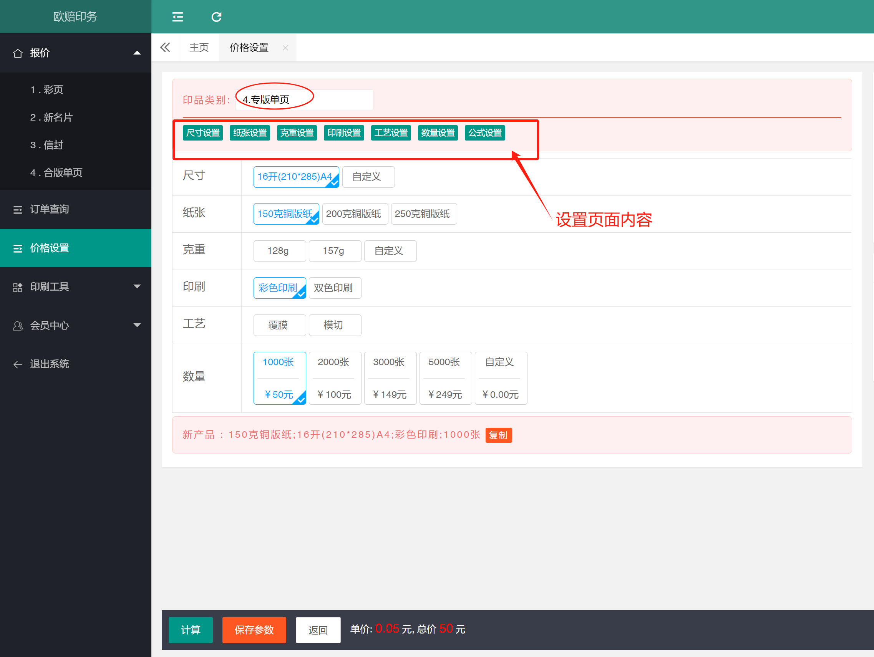This screenshot has width=874, height=657.
Task: Click the 订单查询 list icon
Action: 18,209
